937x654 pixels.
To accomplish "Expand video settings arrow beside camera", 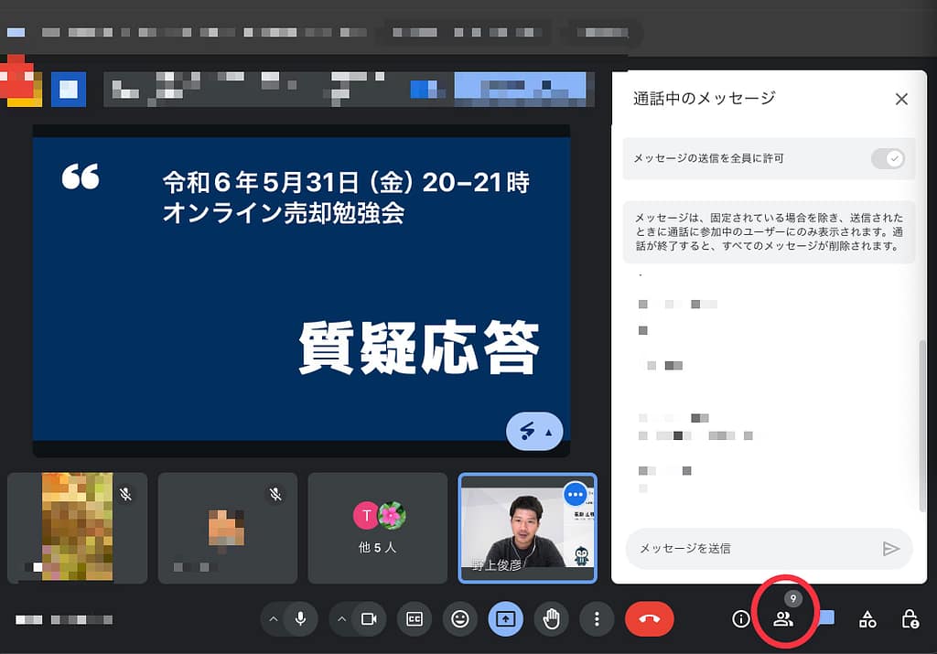I will pyautogui.click(x=341, y=619).
